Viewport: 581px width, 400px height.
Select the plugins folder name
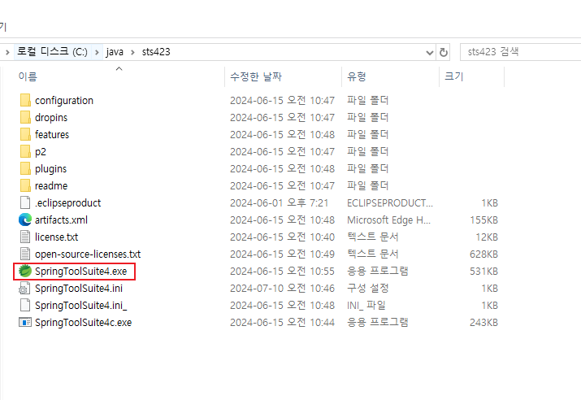pos(50,169)
